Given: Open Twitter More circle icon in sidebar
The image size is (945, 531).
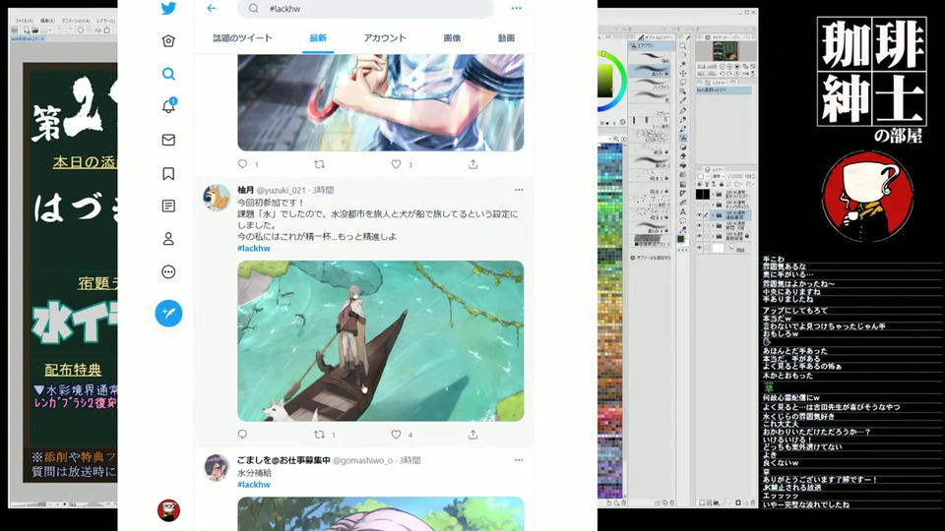Looking at the screenshot, I should (168, 272).
